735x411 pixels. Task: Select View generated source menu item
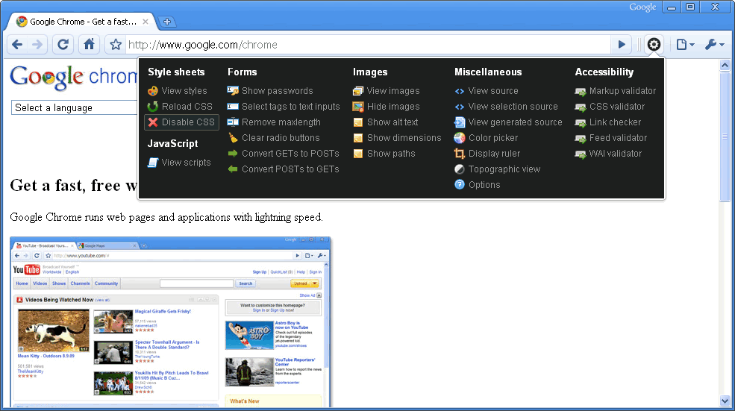515,122
